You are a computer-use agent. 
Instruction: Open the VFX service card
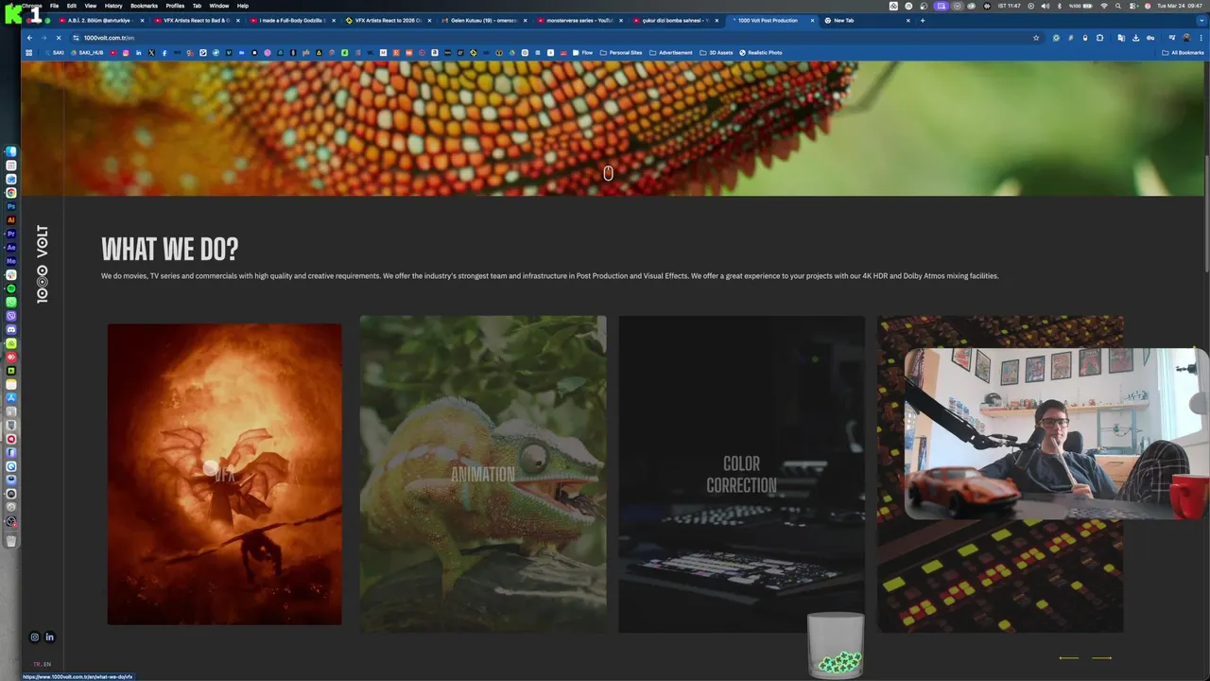[x=224, y=474]
